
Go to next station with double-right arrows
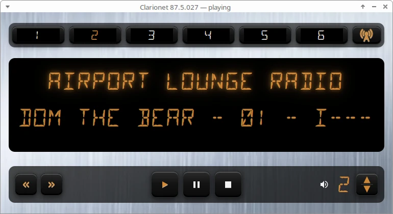tap(52, 185)
